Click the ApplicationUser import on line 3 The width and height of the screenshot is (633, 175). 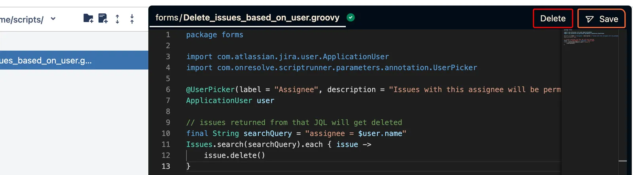coord(288,56)
